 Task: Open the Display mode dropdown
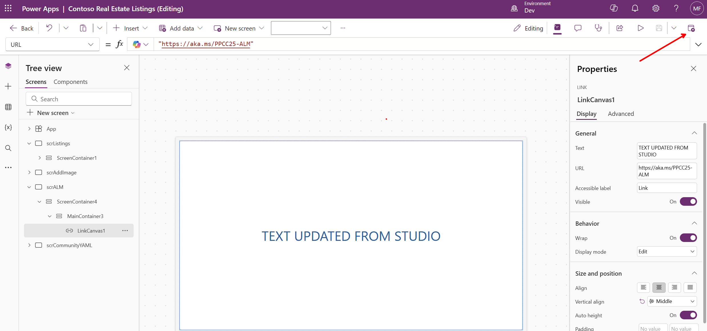666,252
